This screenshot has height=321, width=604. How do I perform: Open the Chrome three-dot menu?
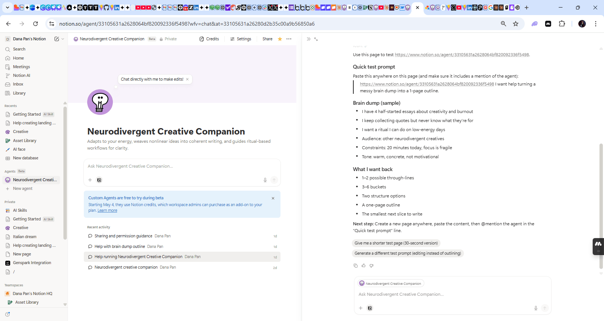pyautogui.click(x=596, y=24)
